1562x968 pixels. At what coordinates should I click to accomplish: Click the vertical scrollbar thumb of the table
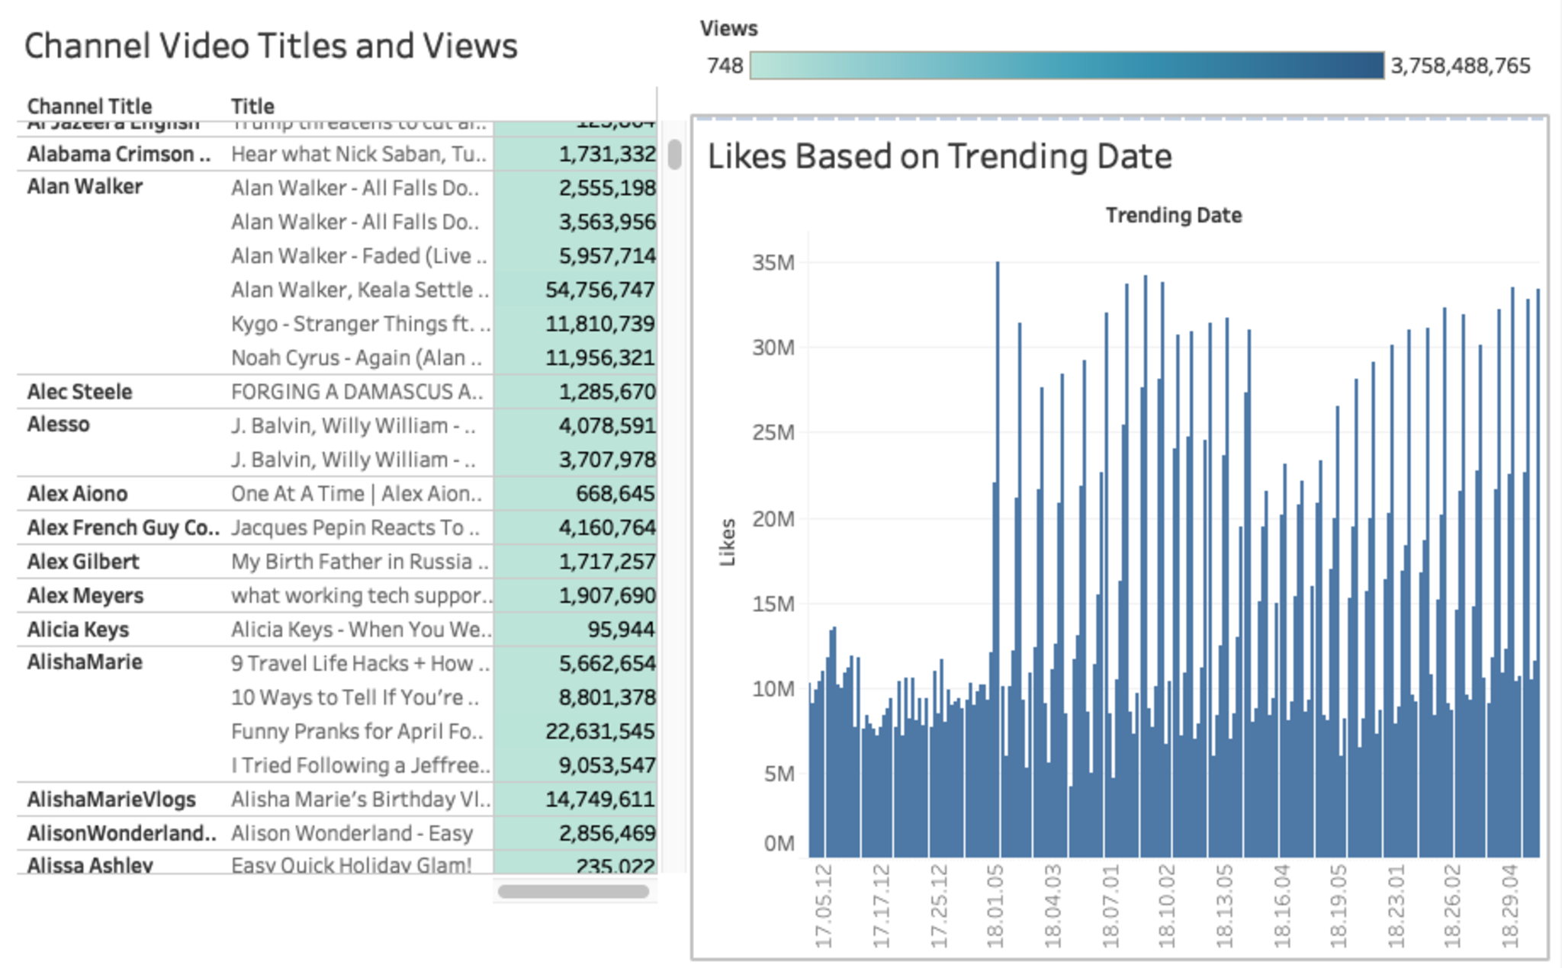coord(674,155)
